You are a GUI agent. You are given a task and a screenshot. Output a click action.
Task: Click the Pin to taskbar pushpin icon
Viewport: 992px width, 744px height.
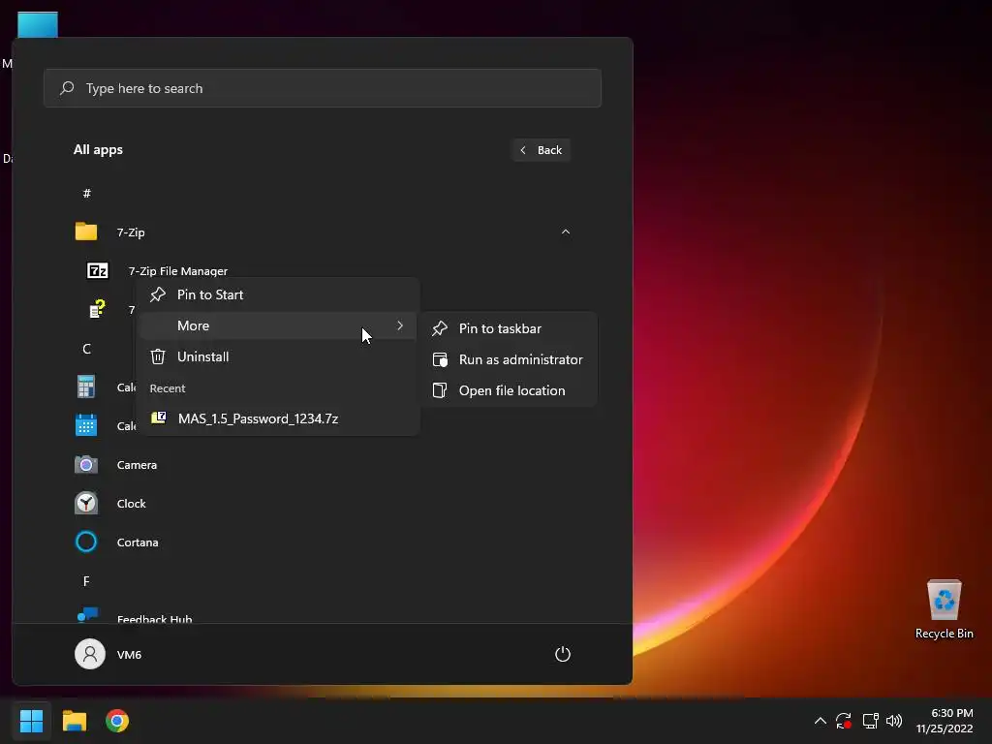pos(440,328)
